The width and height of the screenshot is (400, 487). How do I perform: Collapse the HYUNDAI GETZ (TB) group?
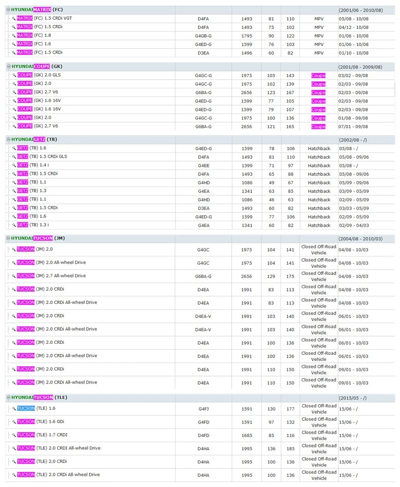pos(9,139)
